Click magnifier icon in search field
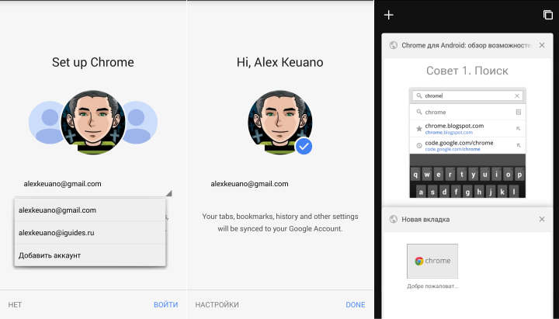 pyautogui.click(x=419, y=95)
